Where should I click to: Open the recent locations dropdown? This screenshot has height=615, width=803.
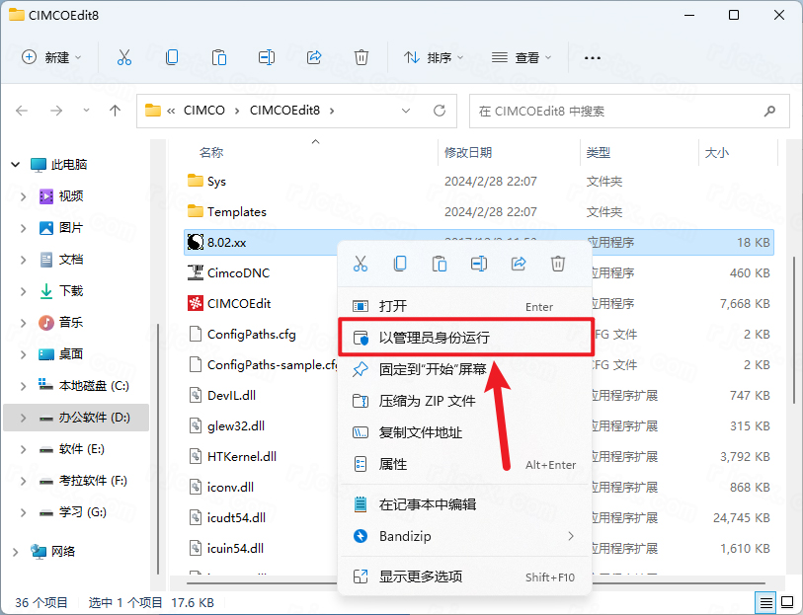coord(86,111)
